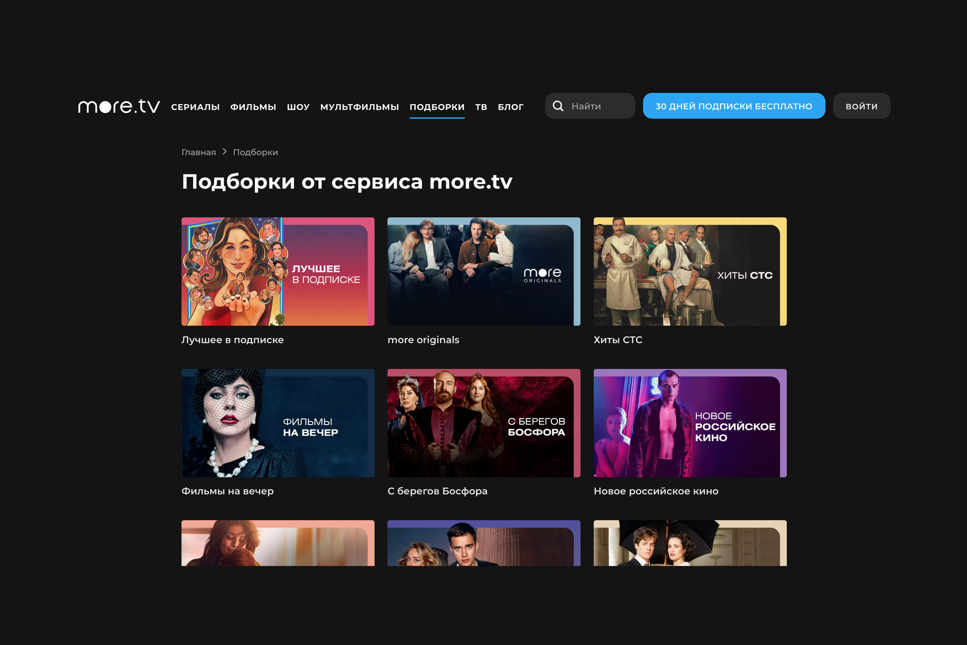Viewport: 967px width, 645px height.
Task: Open the partially visible banner with man in suit
Action: pyautogui.click(x=484, y=543)
